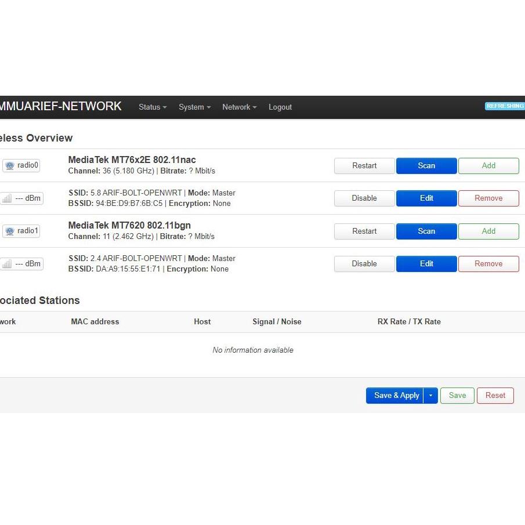Click the Reset button
This screenshot has height=525, width=525.
pos(495,396)
